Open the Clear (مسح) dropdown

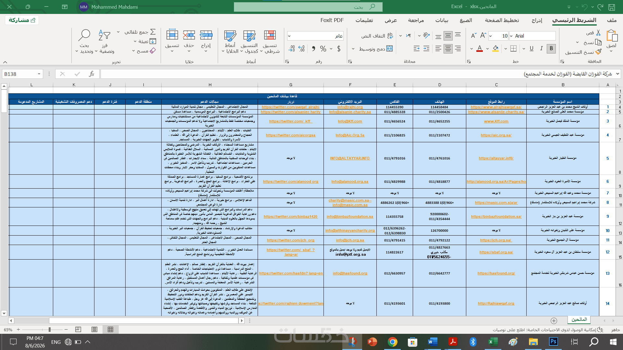pyautogui.click(x=133, y=51)
